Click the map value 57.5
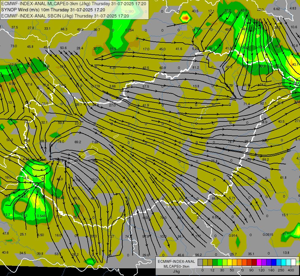Screen dimensions: 300x276 [146, 86]
